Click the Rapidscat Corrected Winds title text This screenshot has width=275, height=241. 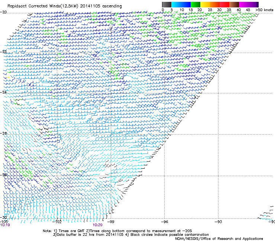[x=65, y=6]
